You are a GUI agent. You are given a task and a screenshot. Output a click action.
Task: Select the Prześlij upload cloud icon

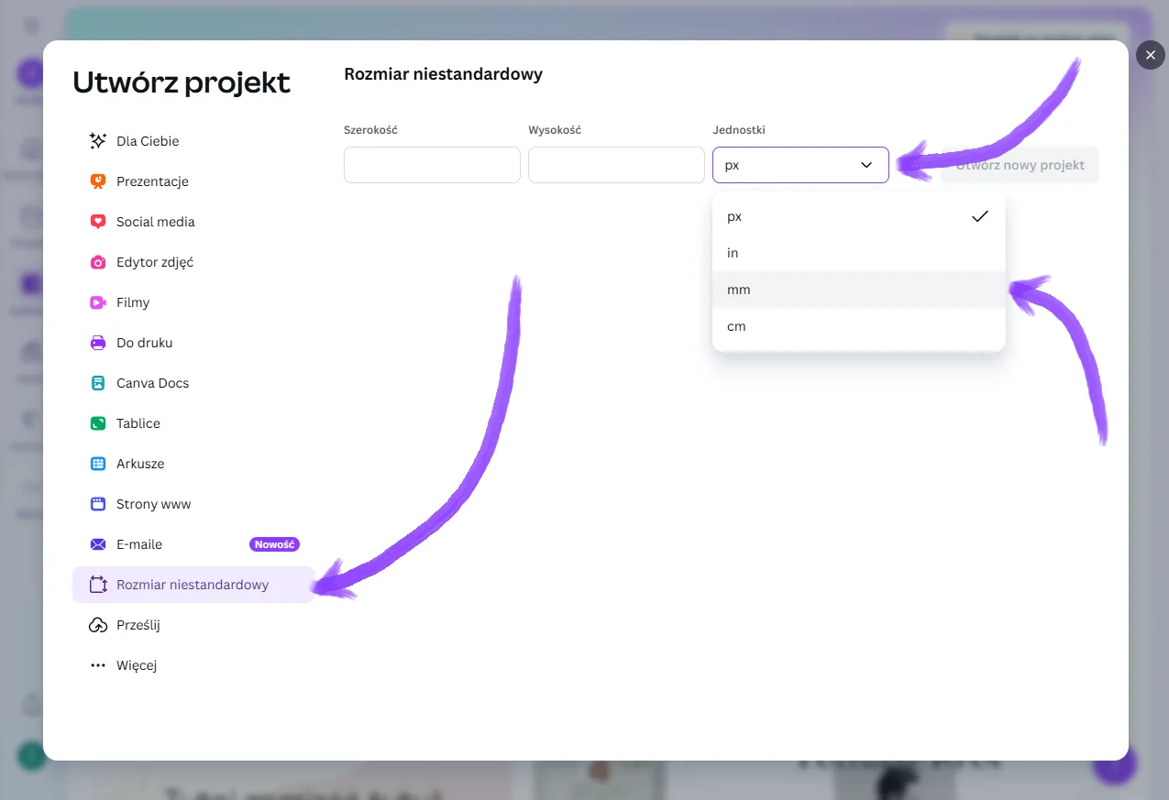(x=98, y=625)
